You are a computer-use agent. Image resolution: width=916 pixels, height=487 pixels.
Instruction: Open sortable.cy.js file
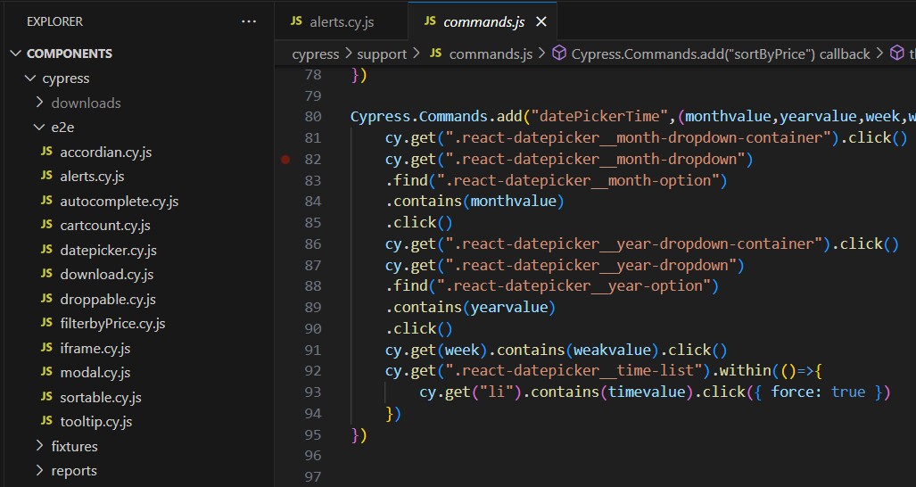tap(101, 398)
